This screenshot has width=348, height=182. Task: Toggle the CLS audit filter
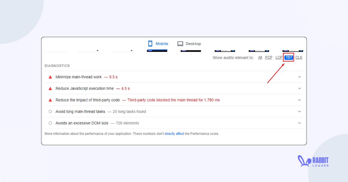tap(299, 57)
